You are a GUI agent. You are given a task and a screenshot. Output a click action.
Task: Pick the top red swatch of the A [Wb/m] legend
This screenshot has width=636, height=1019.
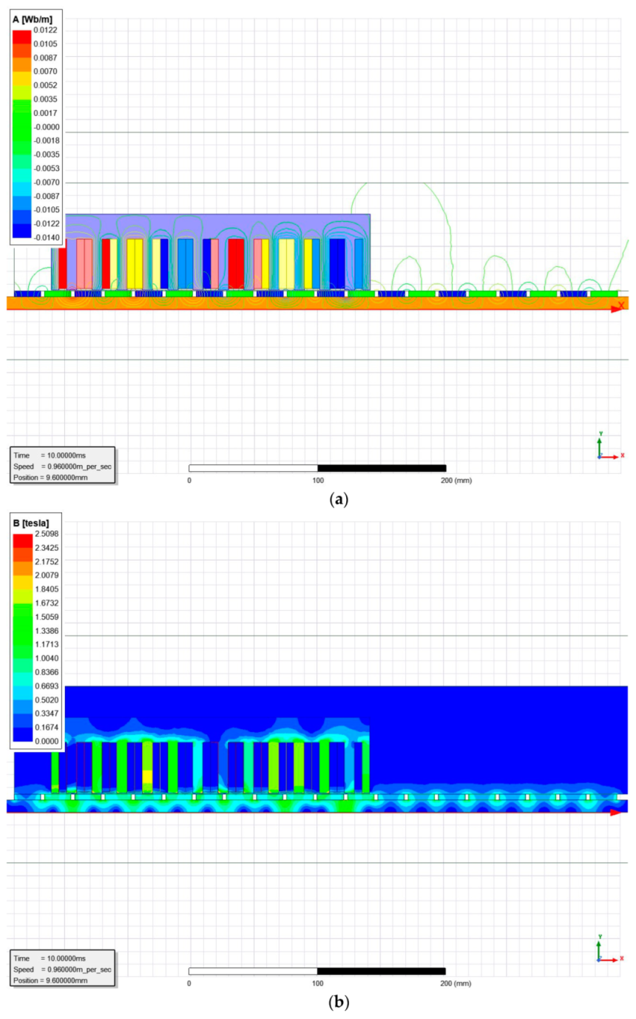coord(22,37)
